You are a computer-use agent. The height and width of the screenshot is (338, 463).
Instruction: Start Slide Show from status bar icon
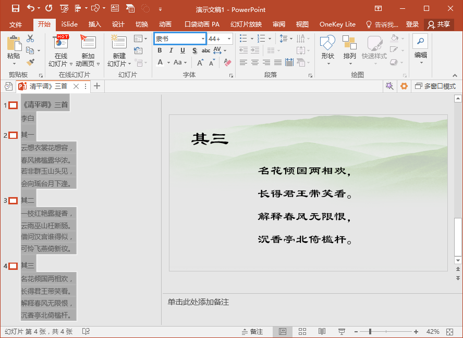point(342,332)
